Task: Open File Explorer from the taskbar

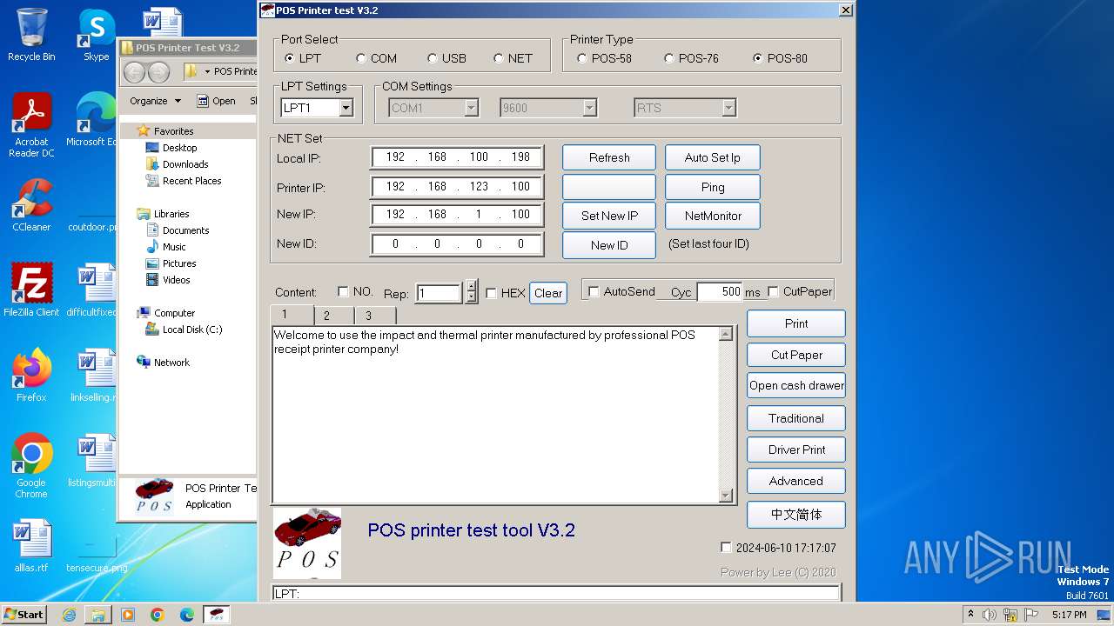Action: (x=98, y=615)
